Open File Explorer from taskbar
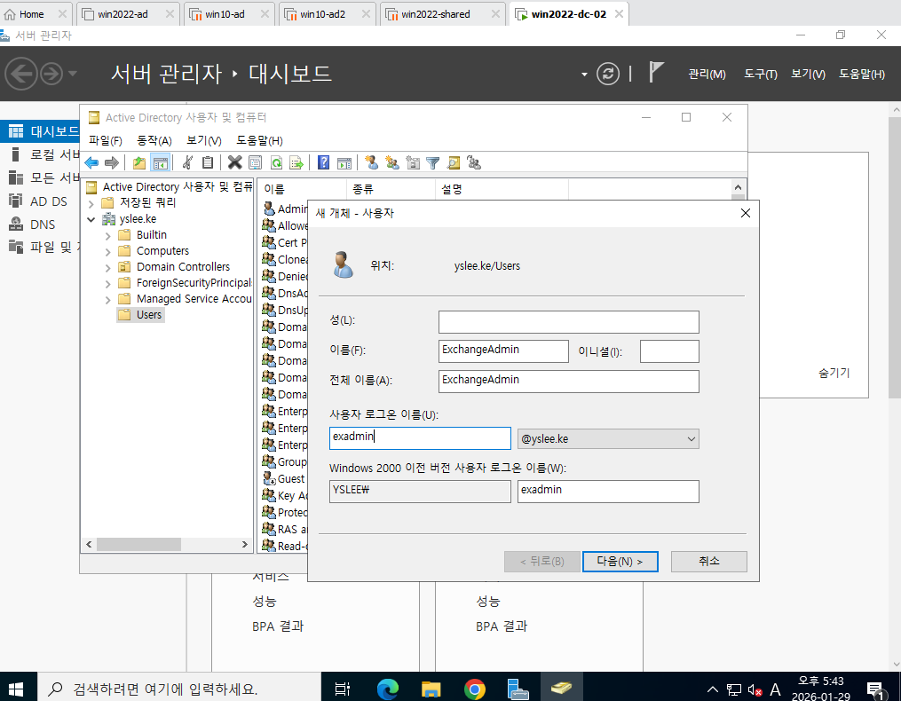Image resolution: width=901 pixels, height=701 pixels. point(431,688)
